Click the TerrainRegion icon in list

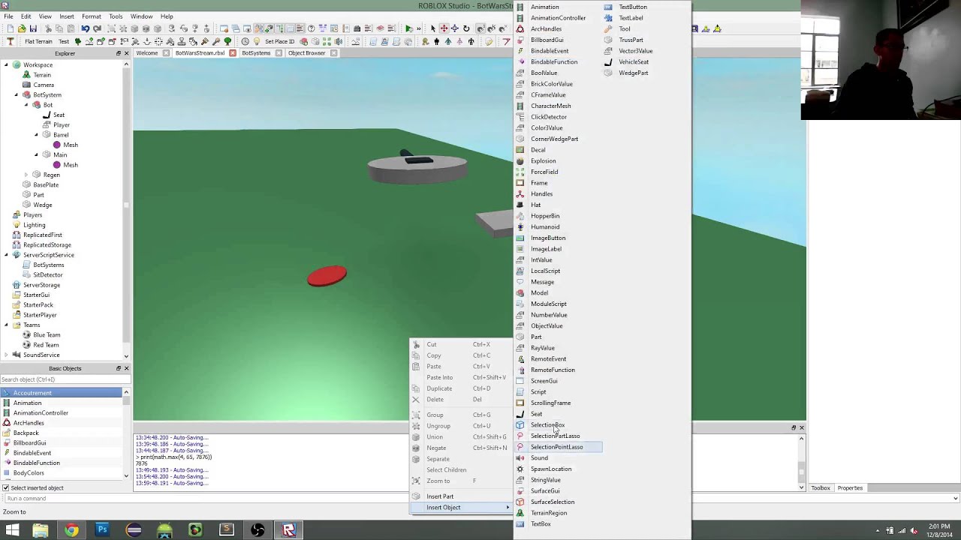[x=520, y=513]
